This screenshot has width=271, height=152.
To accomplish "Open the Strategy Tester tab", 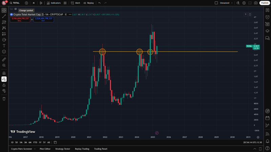I will coord(63,149).
